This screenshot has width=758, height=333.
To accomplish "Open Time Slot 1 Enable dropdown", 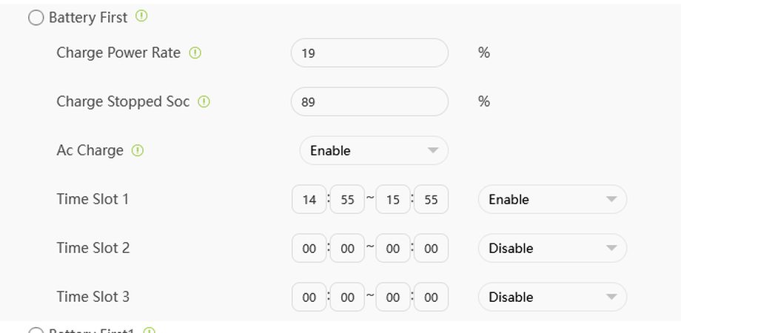I will point(552,199).
